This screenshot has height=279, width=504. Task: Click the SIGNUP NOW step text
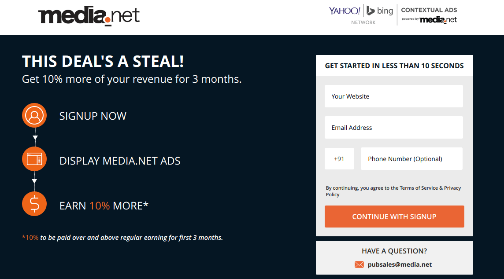pos(93,116)
